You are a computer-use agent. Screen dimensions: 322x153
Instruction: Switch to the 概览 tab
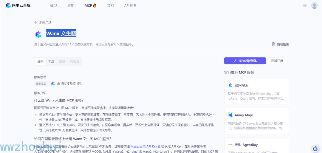click(x=41, y=62)
